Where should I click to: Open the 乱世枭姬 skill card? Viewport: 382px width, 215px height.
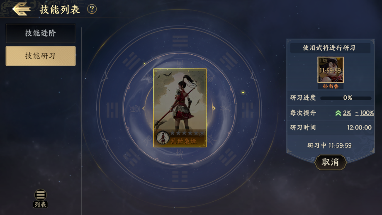(180, 108)
